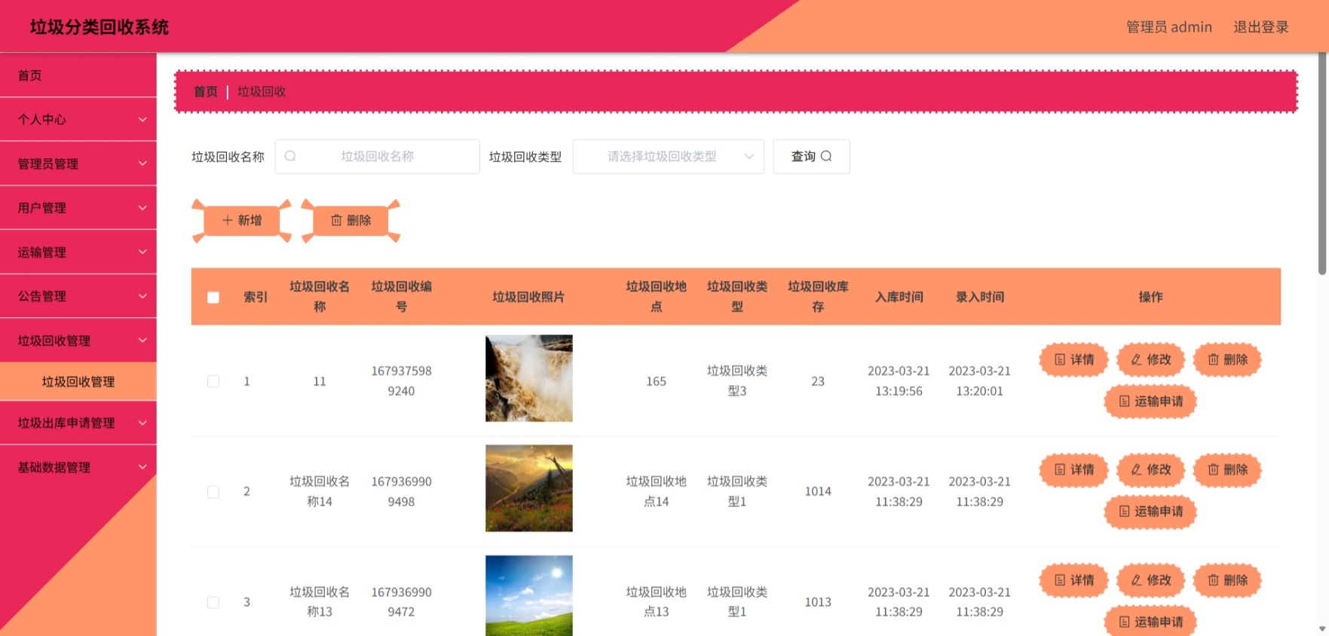This screenshot has height=636, width=1329.
Task: Check the checkbox for the row with index 1
Action: pyautogui.click(x=213, y=381)
